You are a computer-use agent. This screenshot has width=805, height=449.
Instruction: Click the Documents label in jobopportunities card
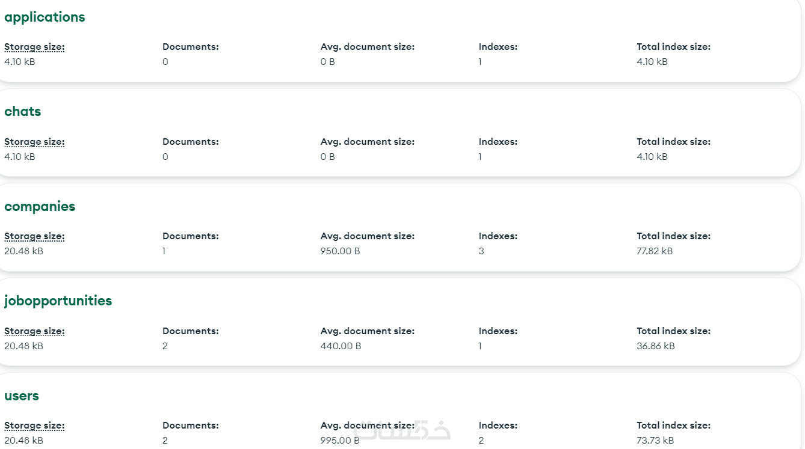click(x=190, y=331)
